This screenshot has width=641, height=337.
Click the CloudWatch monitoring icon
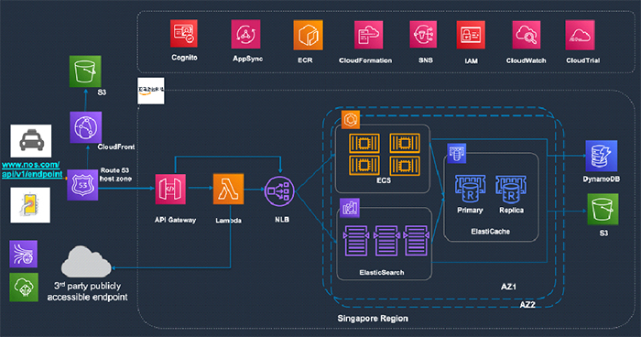[527, 35]
